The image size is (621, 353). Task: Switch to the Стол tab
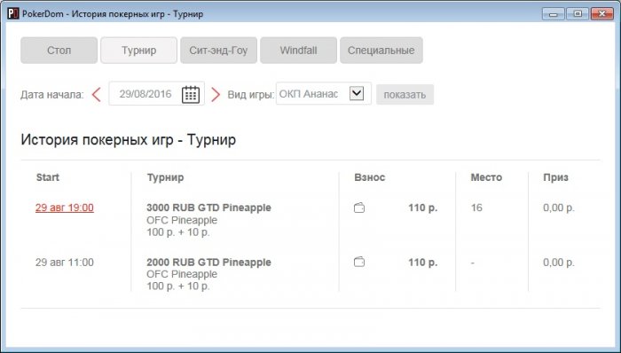[59, 51]
